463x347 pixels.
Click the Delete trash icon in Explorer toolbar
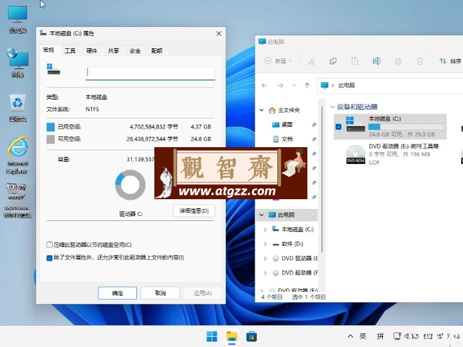click(420, 61)
